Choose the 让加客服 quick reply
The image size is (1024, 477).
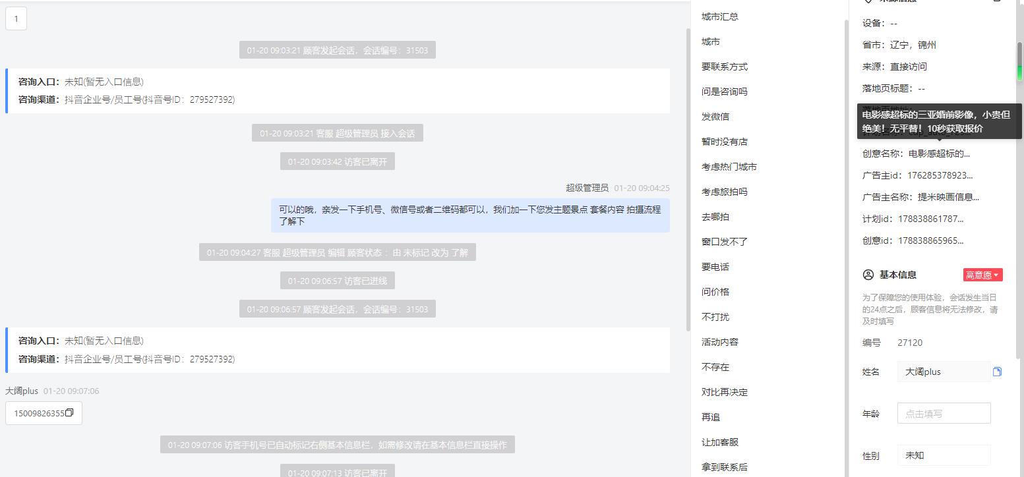[x=720, y=442]
